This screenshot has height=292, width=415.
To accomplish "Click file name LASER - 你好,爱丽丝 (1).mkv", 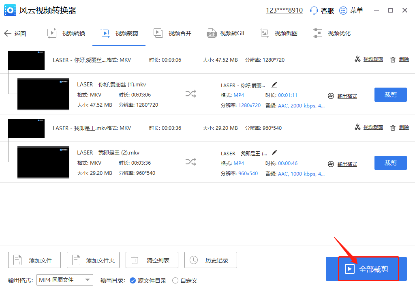I will click(111, 84).
